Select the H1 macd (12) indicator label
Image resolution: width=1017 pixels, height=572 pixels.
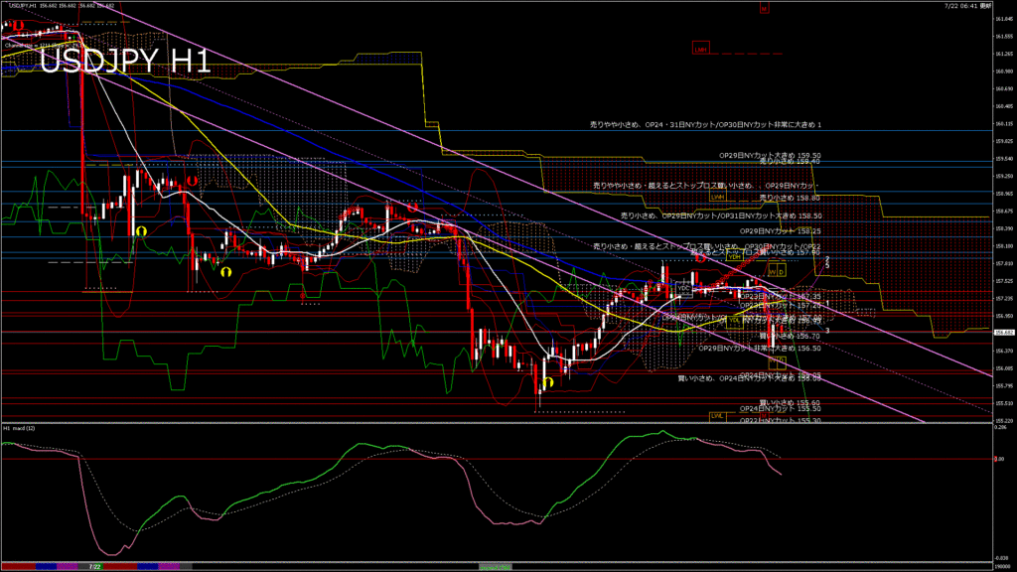(x=21, y=428)
